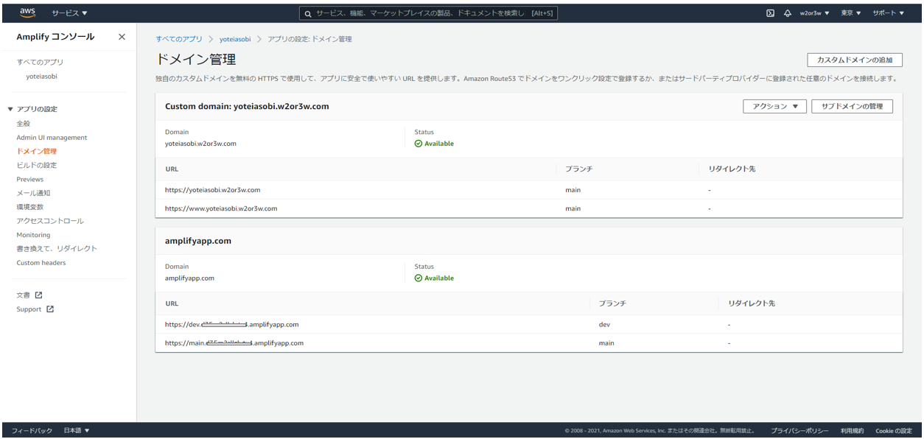This screenshot has height=439, width=924.
Task: Close the Amplify console sidebar
Action: click(122, 37)
